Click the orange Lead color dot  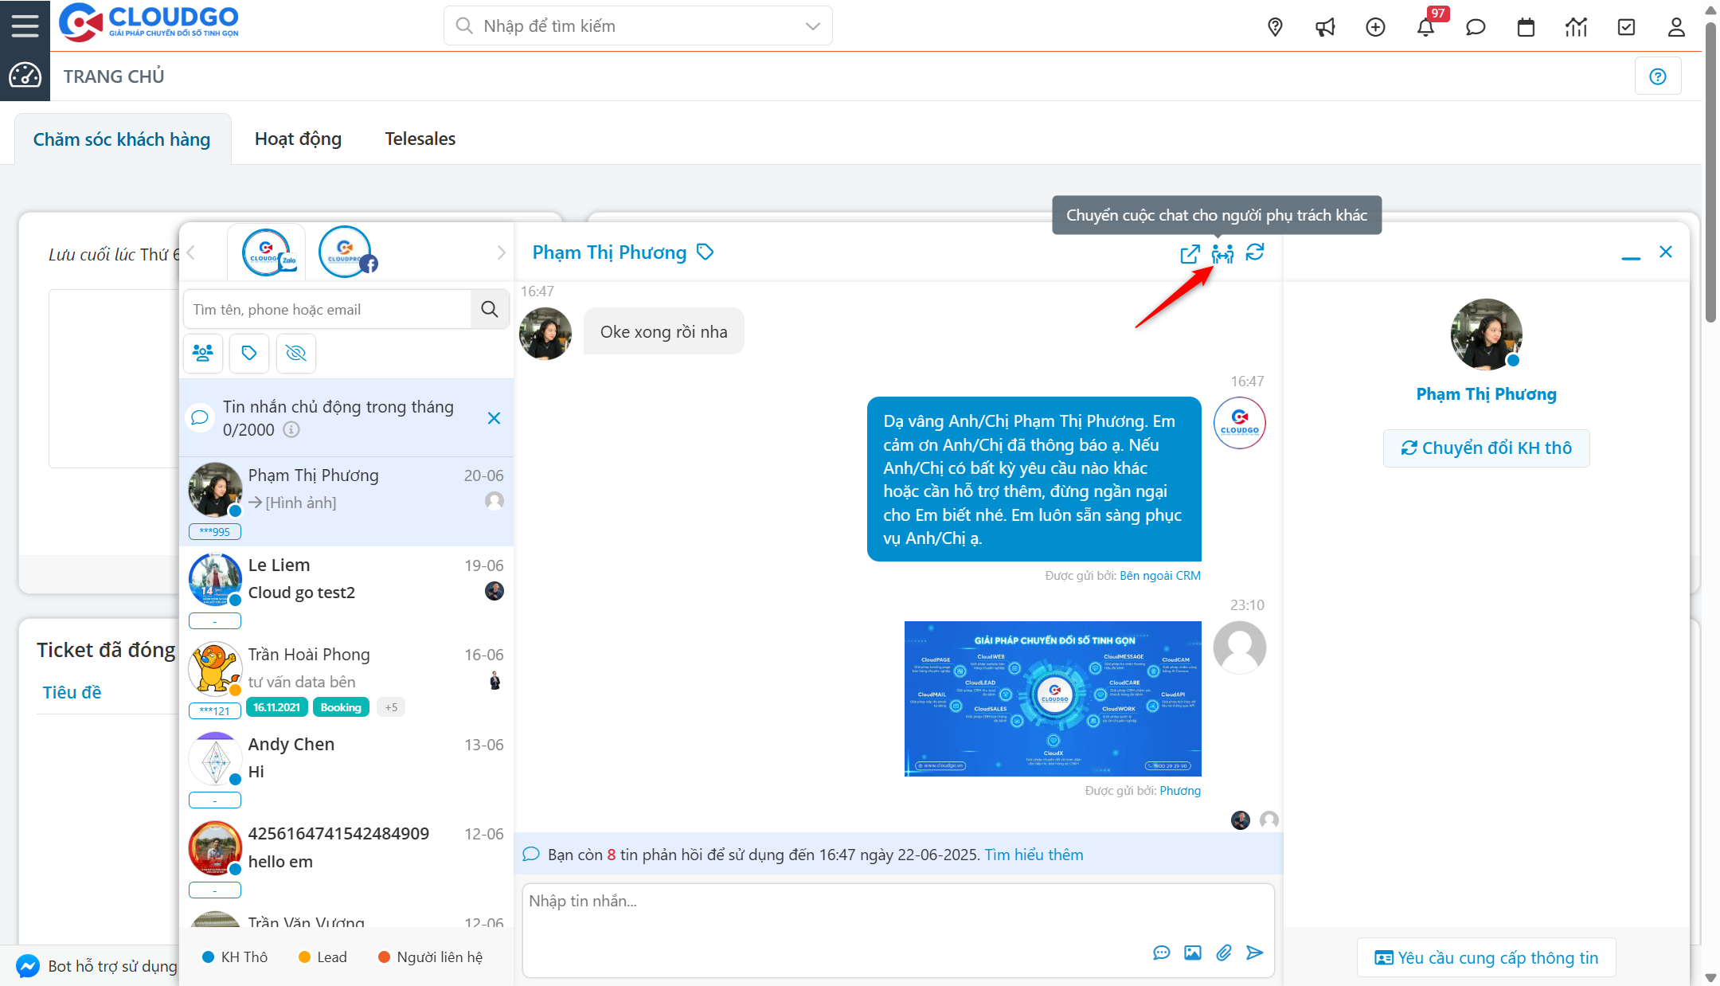(303, 957)
